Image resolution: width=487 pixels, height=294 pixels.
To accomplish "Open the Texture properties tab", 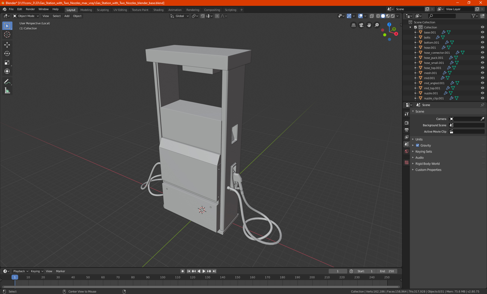I will [x=407, y=162].
